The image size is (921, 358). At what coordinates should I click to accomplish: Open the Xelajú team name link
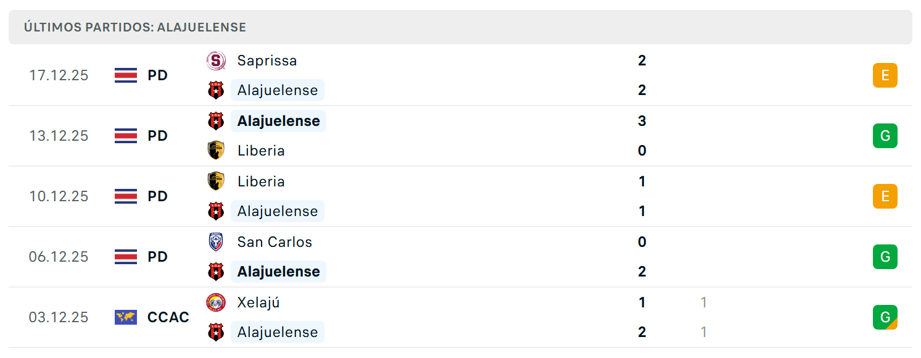258,302
